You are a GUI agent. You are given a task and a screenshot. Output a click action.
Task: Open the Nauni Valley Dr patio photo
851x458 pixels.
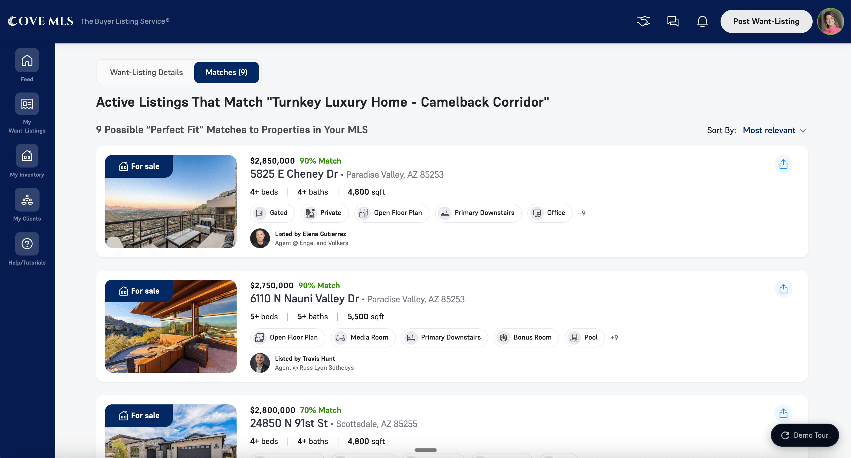pos(171,326)
